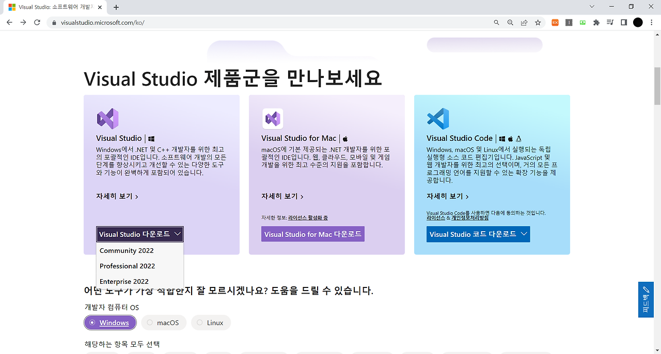Click the blue Visual Studio Code logo
Screen dimensions: 661x354
(438, 119)
